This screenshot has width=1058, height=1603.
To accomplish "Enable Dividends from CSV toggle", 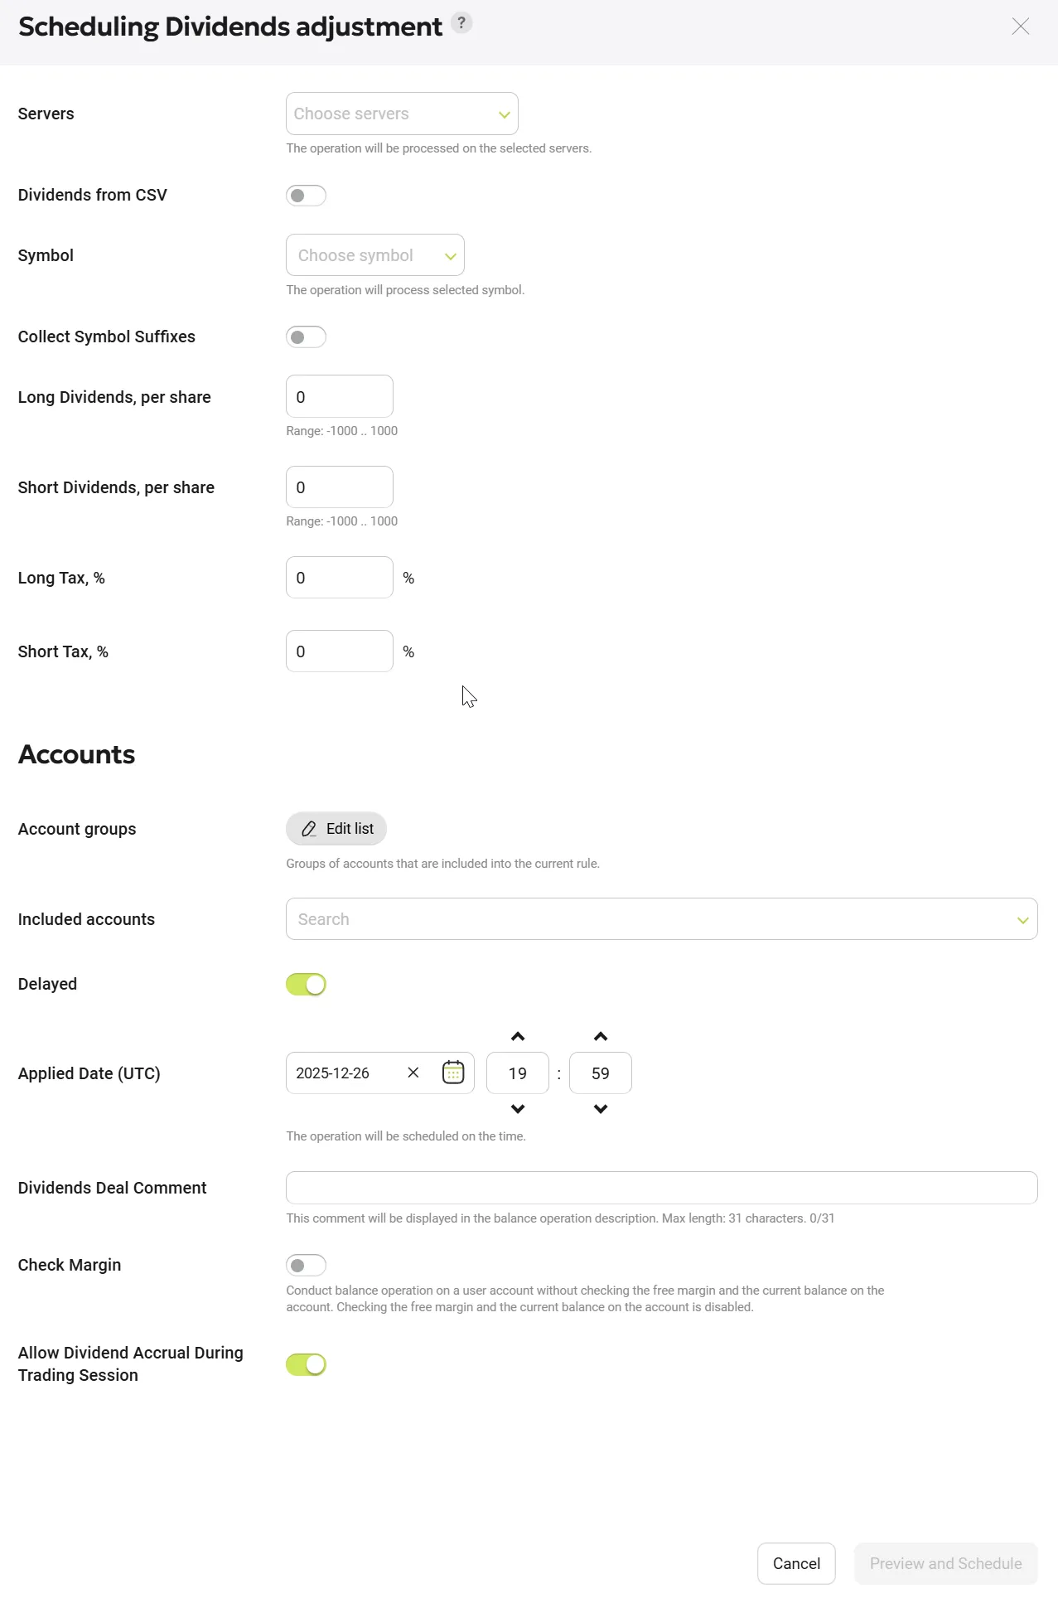I will click(306, 196).
